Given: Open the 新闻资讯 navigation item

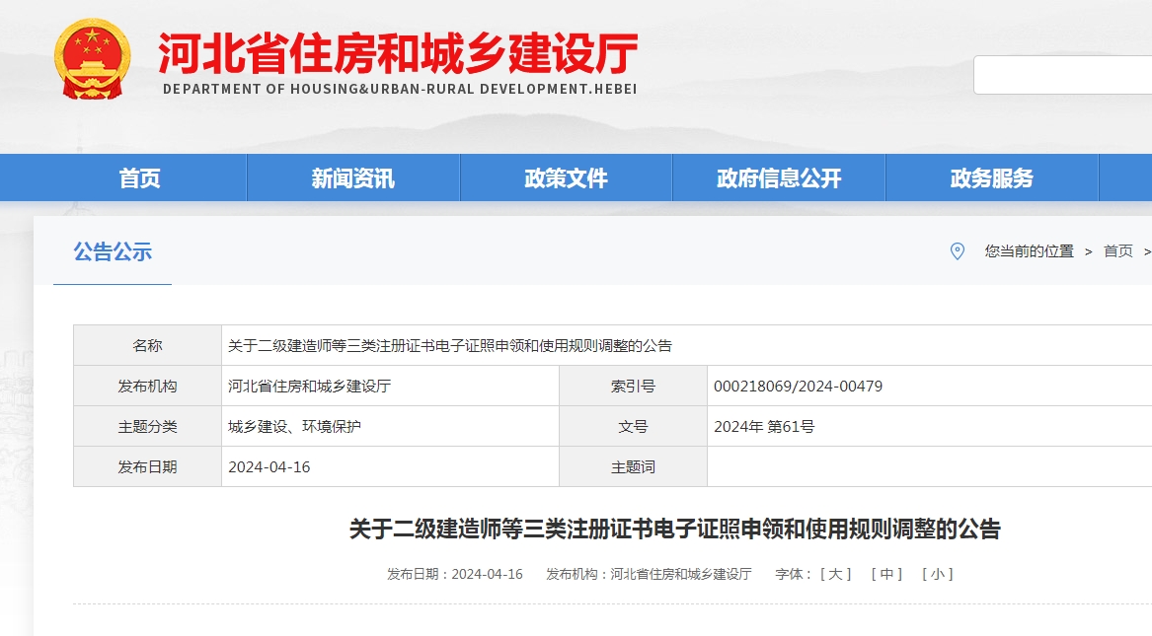Looking at the screenshot, I should pyautogui.click(x=350, y=177).
